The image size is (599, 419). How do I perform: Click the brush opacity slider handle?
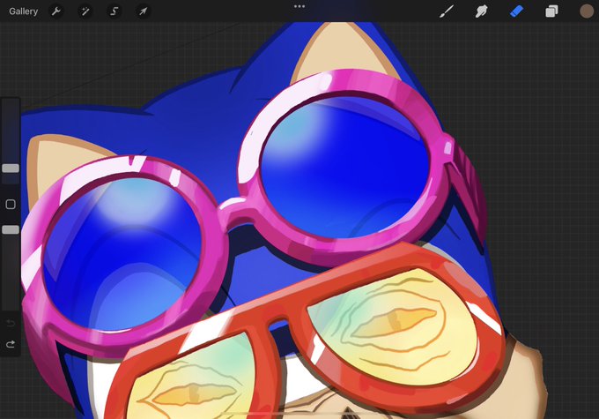(11, 229)
